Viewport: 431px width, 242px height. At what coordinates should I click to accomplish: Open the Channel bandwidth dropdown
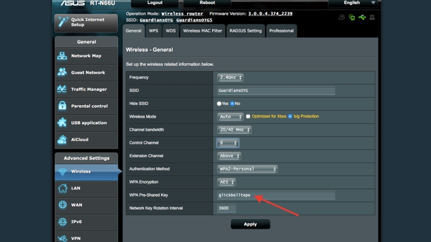point(234,130)
